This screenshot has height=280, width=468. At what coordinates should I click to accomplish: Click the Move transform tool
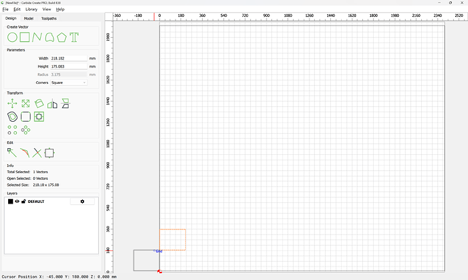(x=12, y=103)
